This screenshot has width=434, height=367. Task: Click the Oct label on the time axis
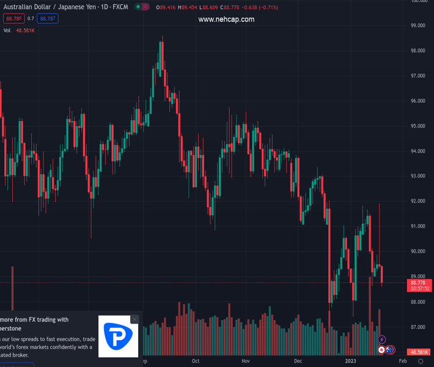(196, 361)
